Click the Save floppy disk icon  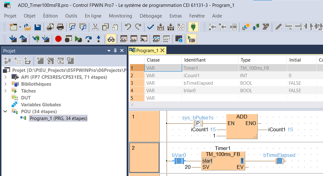[37, 27]
